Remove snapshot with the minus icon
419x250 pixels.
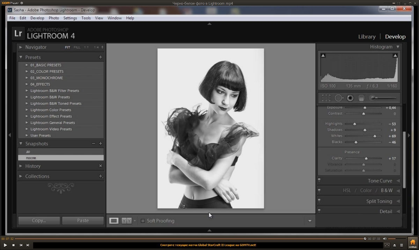tap(93, 144)
